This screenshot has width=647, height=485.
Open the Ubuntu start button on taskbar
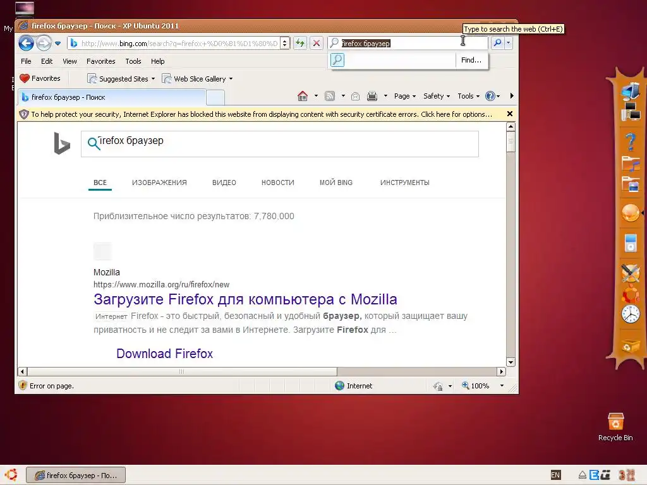tap(11, 475)
